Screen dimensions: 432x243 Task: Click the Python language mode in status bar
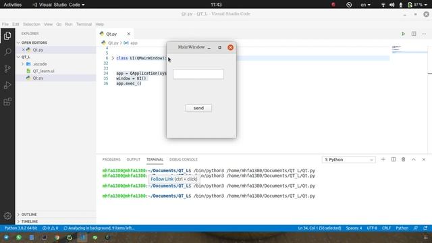click(x=402, y=228)
